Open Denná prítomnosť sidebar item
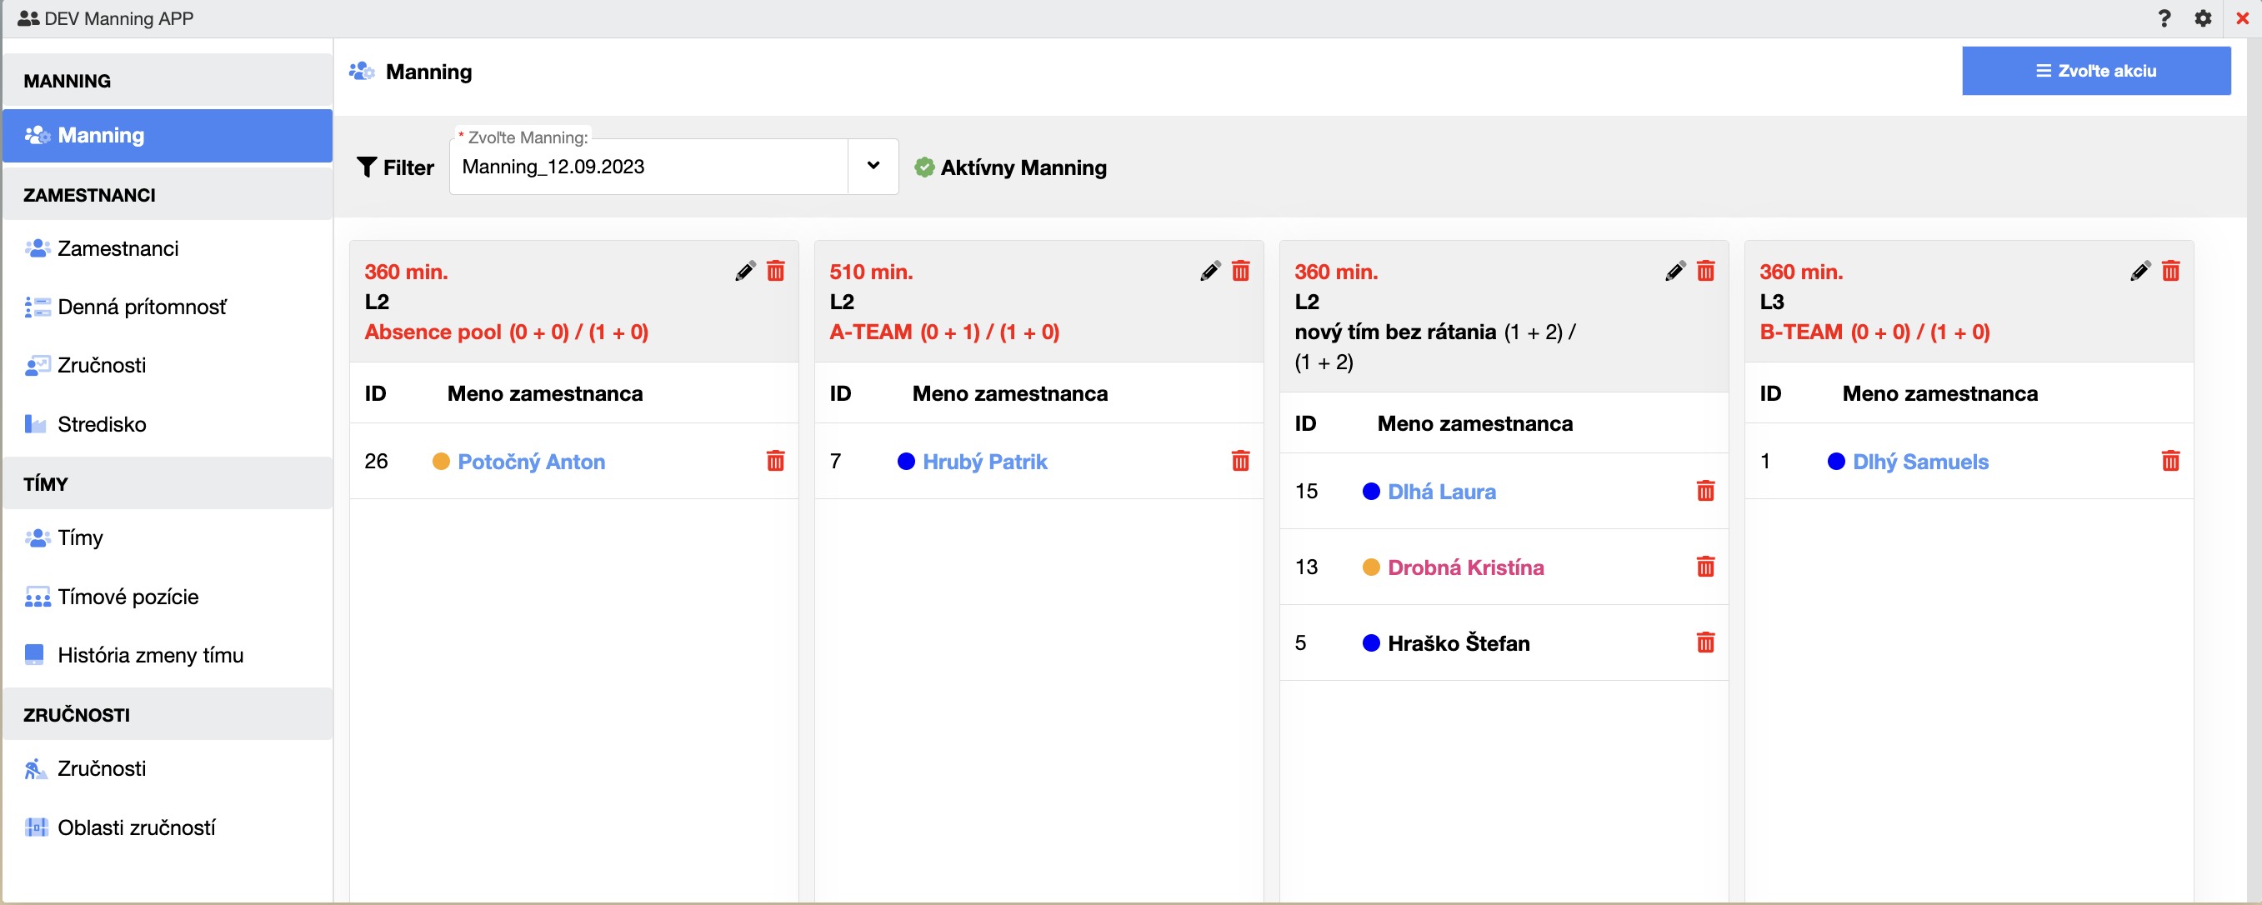 [x=142, y=307]
